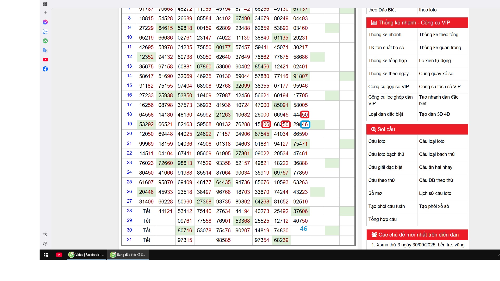Open Messenger from the browser sidebar
Screen dimensions: 500x281
coord(45,22)
